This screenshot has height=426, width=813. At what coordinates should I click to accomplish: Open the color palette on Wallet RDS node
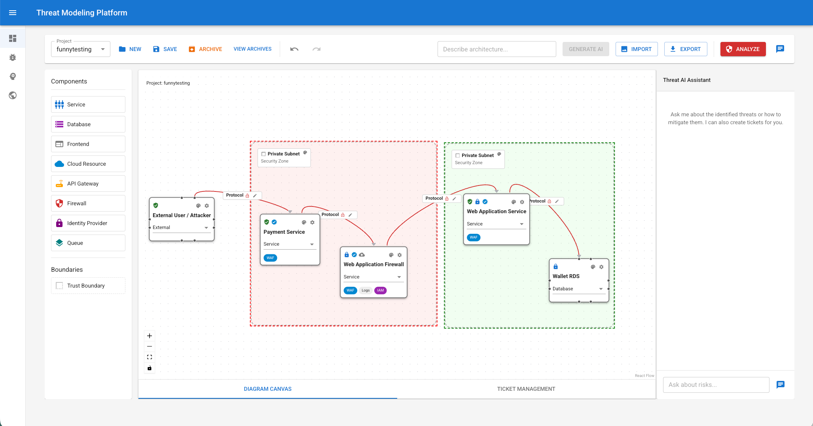pyautogui.click(x=593, y=267)
